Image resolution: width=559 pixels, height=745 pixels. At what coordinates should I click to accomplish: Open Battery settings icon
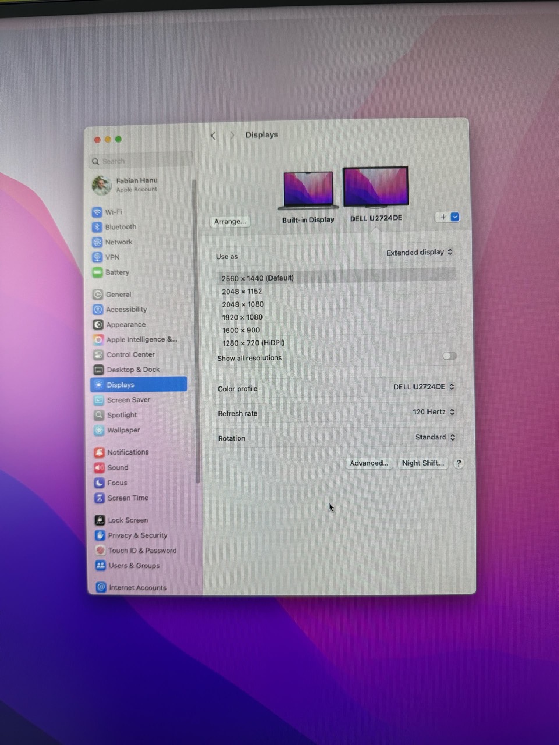point(97,272)
